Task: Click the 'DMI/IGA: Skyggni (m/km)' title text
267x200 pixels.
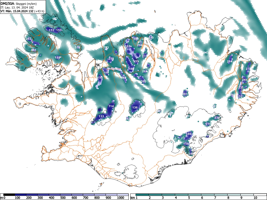Action: coord(19,4)
